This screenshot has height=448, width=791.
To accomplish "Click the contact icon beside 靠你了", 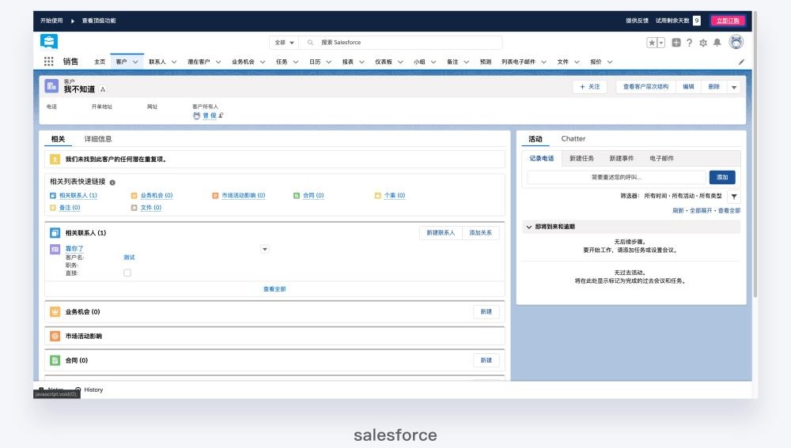I will (x=55, y=249).
